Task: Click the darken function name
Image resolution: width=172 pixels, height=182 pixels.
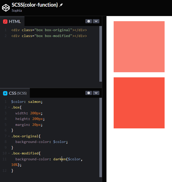Action: pyautogui.click(x=60, y=159)
